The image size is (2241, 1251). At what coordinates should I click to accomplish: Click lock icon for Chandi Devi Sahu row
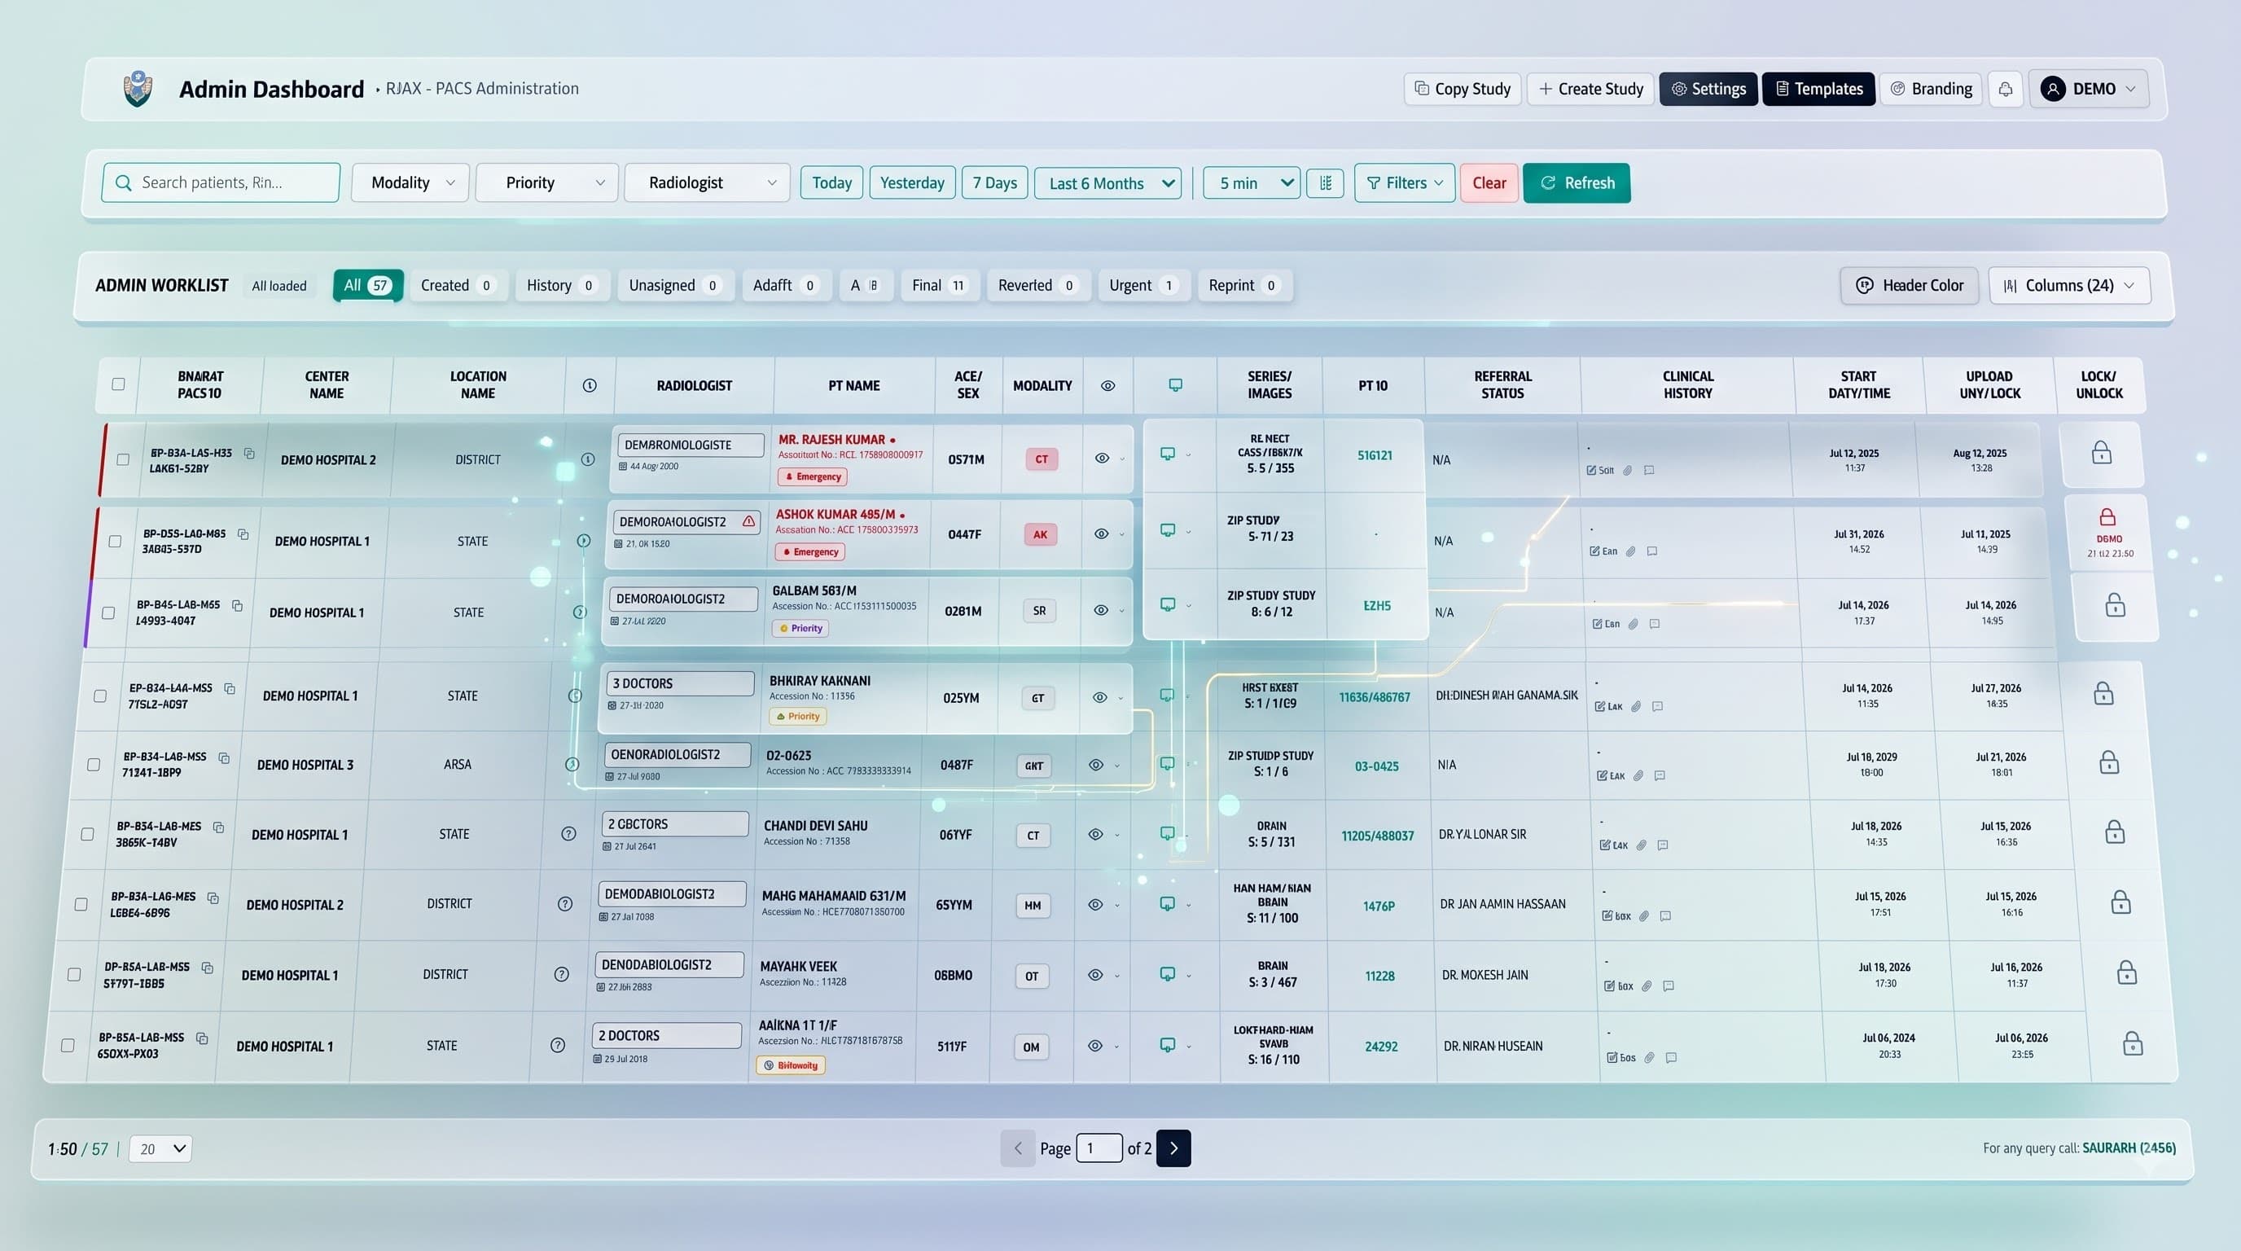pos(2115,832)
